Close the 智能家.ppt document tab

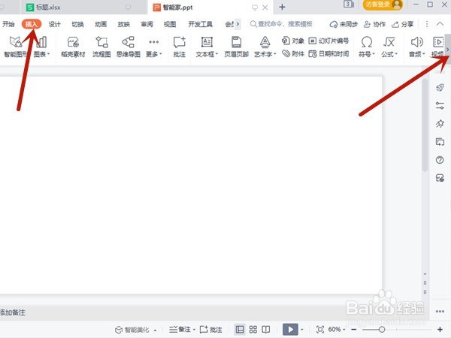point(265,8)
